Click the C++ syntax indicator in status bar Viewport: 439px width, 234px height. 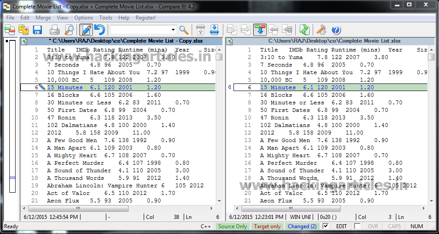(x=205, y=226)
